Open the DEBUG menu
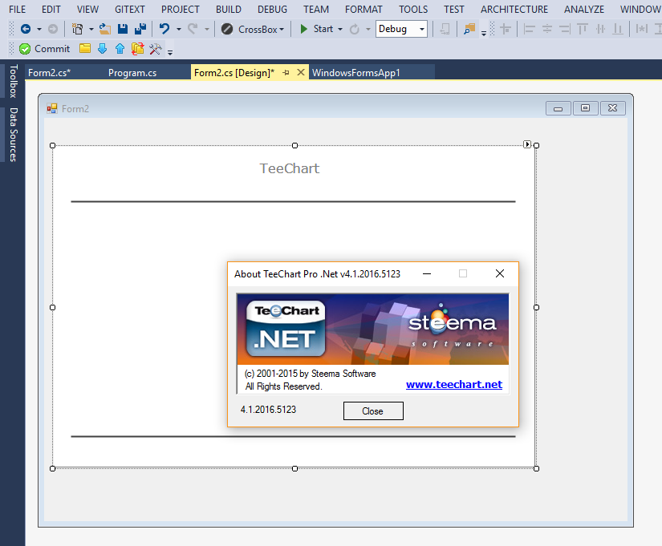This screenshot has width=662, height=546. (272, 10)
